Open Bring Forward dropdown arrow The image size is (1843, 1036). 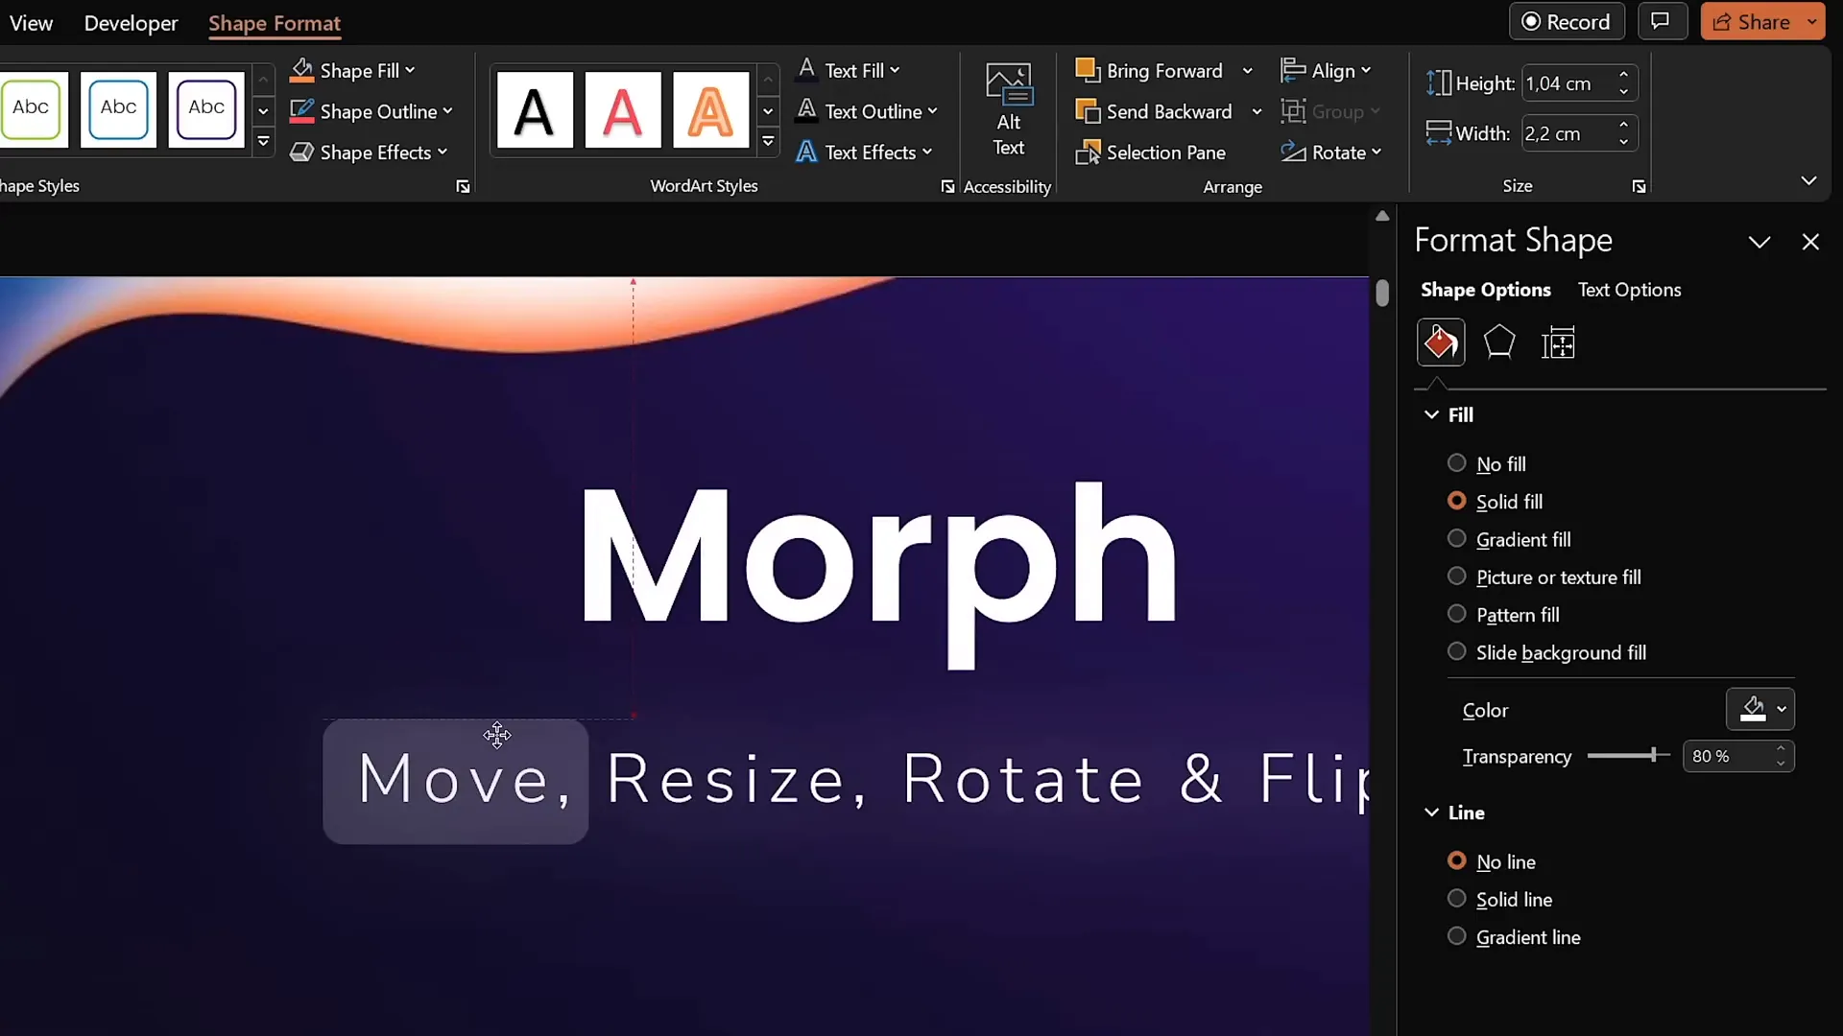click(x=1247, y=70)
